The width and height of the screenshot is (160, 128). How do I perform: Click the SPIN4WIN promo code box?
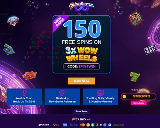(82, 67)
